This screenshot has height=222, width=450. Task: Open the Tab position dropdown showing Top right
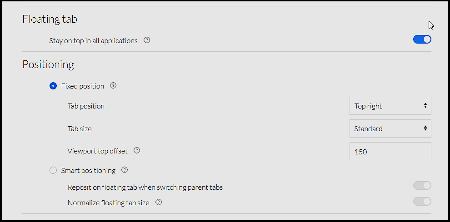click(390, 106)
